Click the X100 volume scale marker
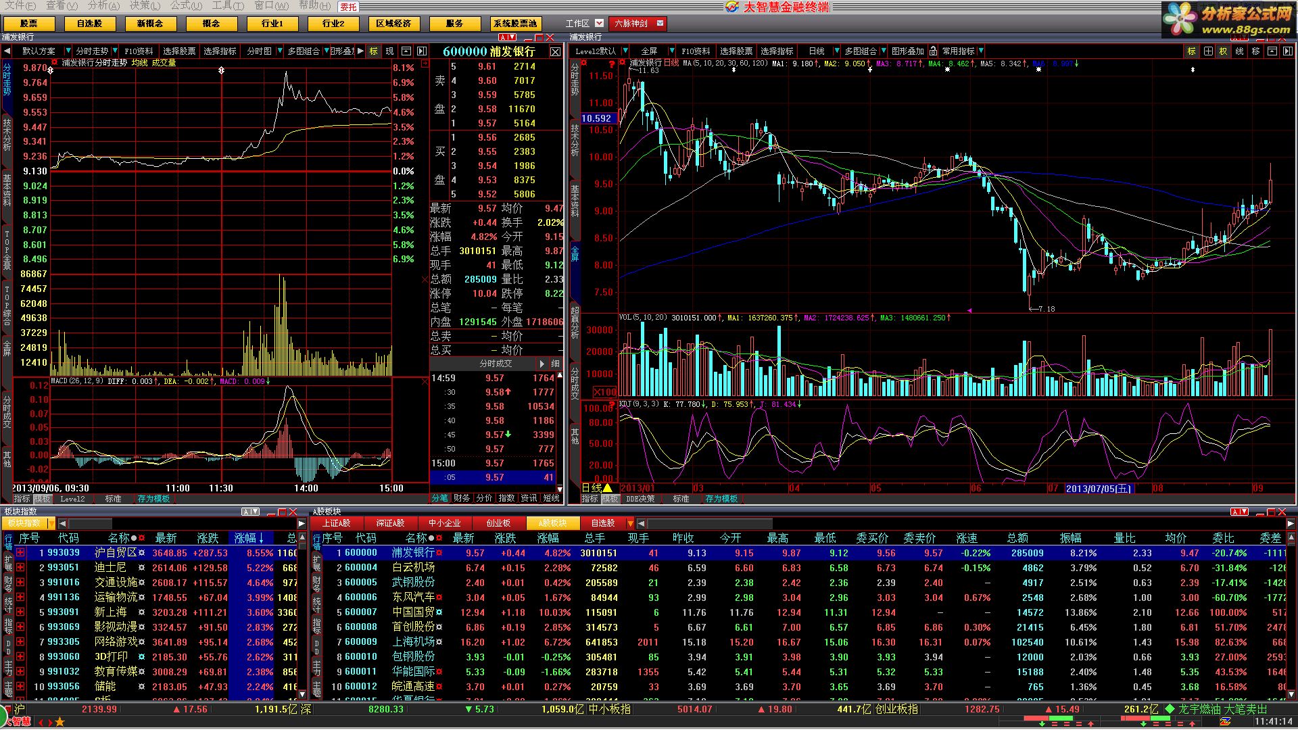The image size is (1298, 730). point(604,393)
